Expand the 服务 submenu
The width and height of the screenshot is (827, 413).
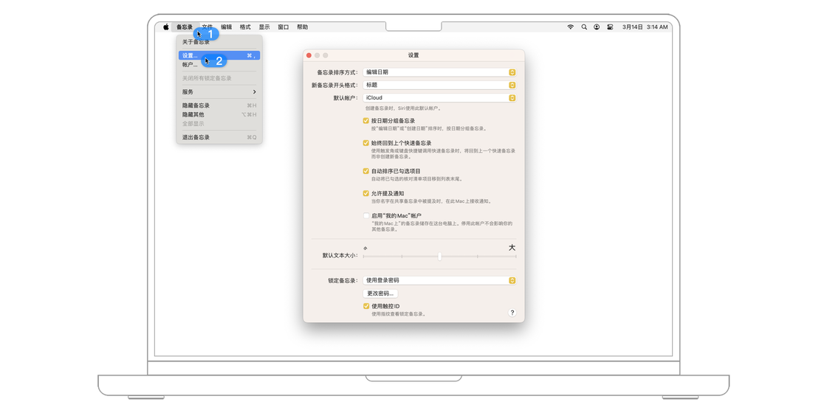click(x=219, y=92)
